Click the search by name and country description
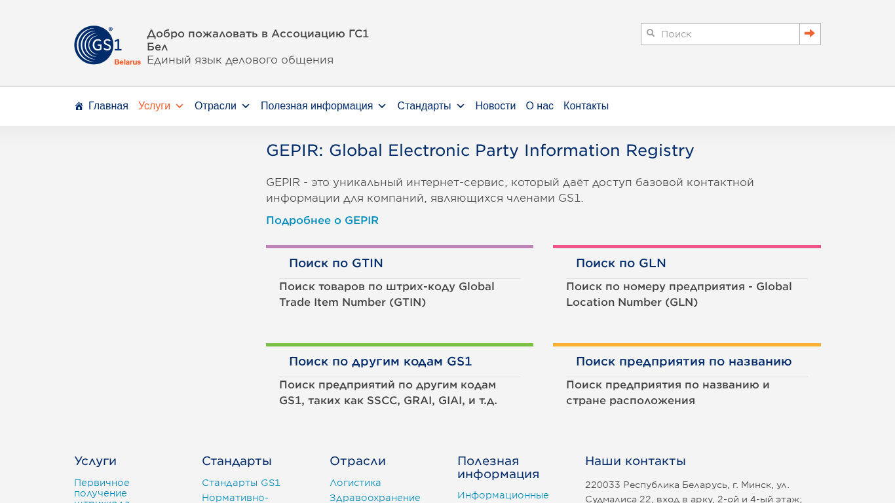The width and height of the screenshot is (895, 503). tap(668, 393)
